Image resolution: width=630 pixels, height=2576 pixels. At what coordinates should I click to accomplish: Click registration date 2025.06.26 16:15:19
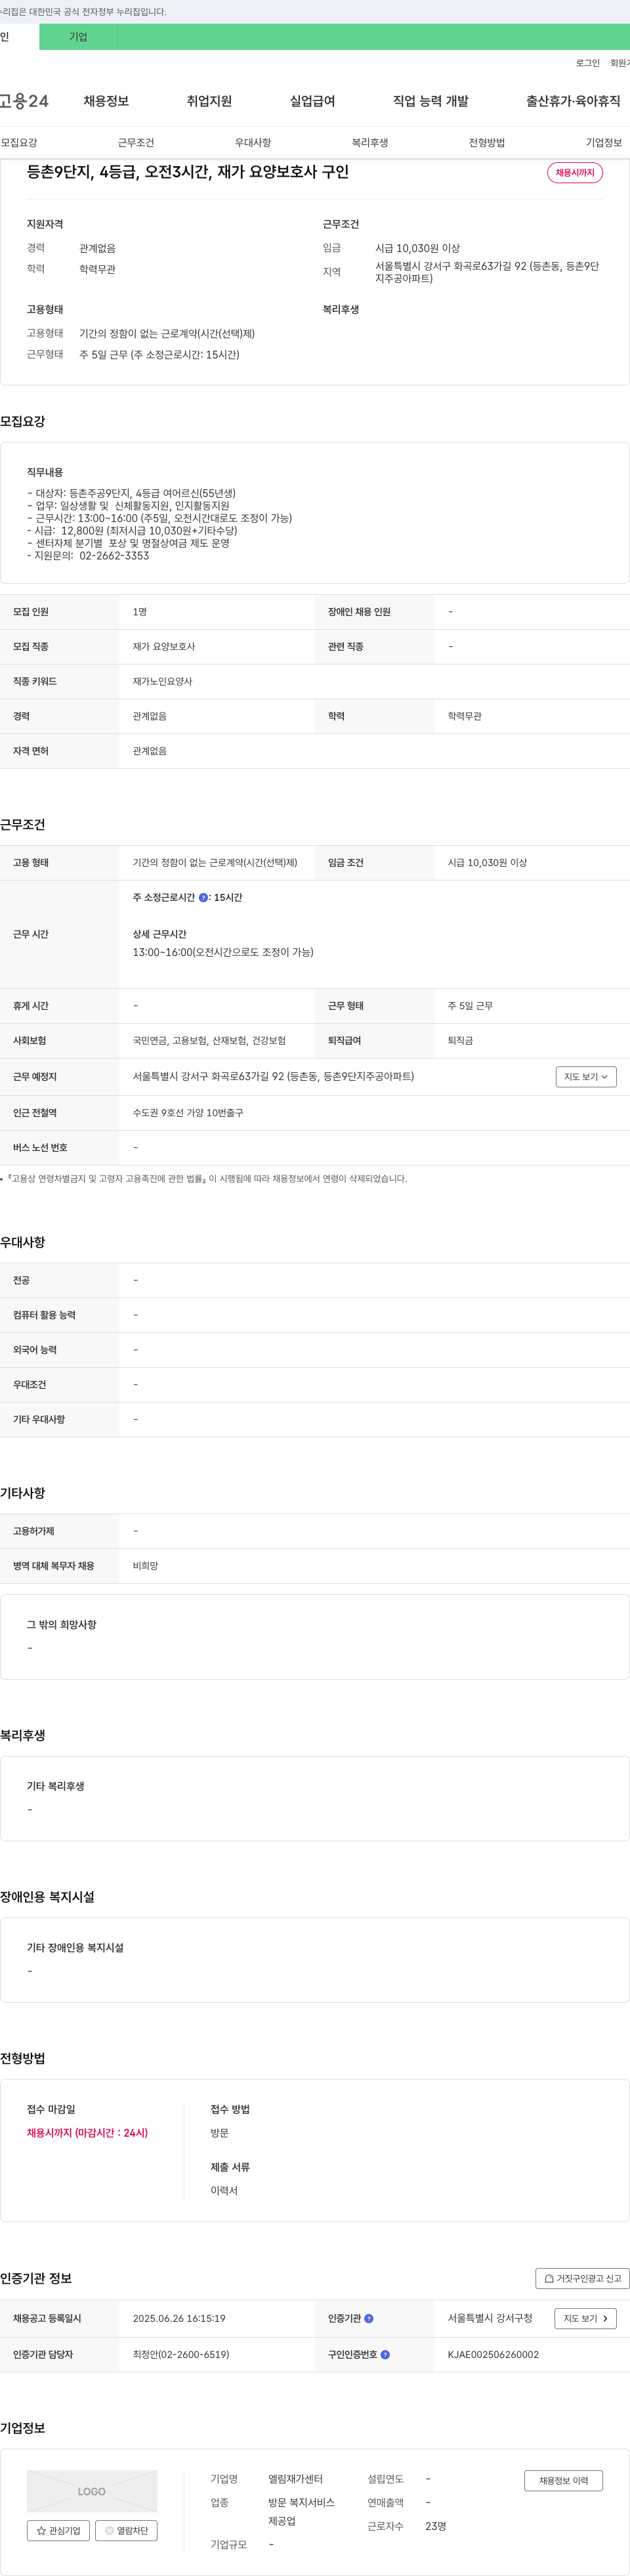click(179, 2318)
